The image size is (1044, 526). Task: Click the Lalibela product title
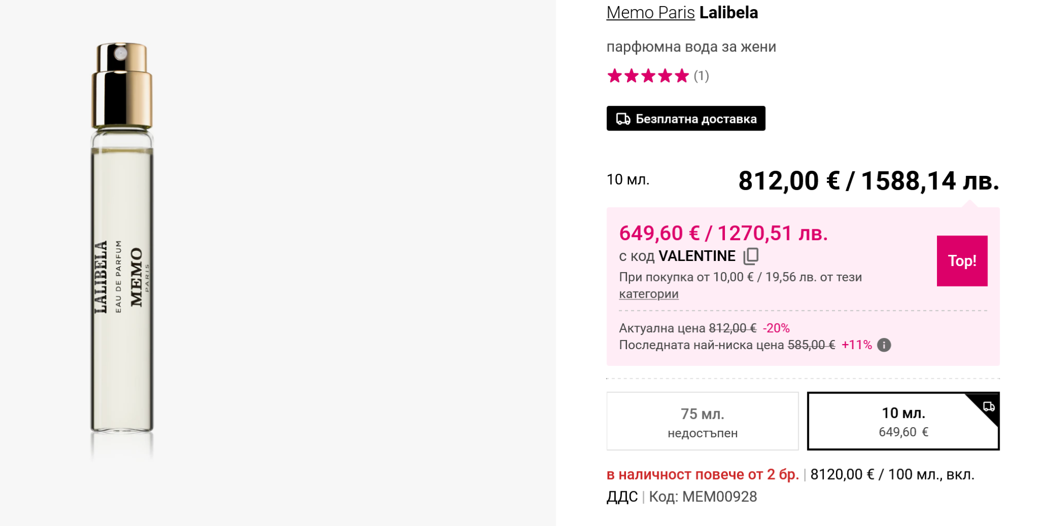[x=728, y=12]
